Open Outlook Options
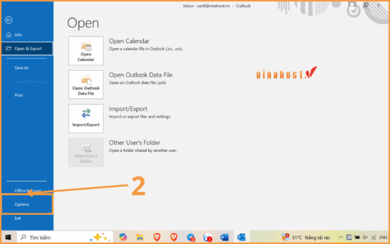This screenshot has height=244, width=390. click(x=22, y=204)
